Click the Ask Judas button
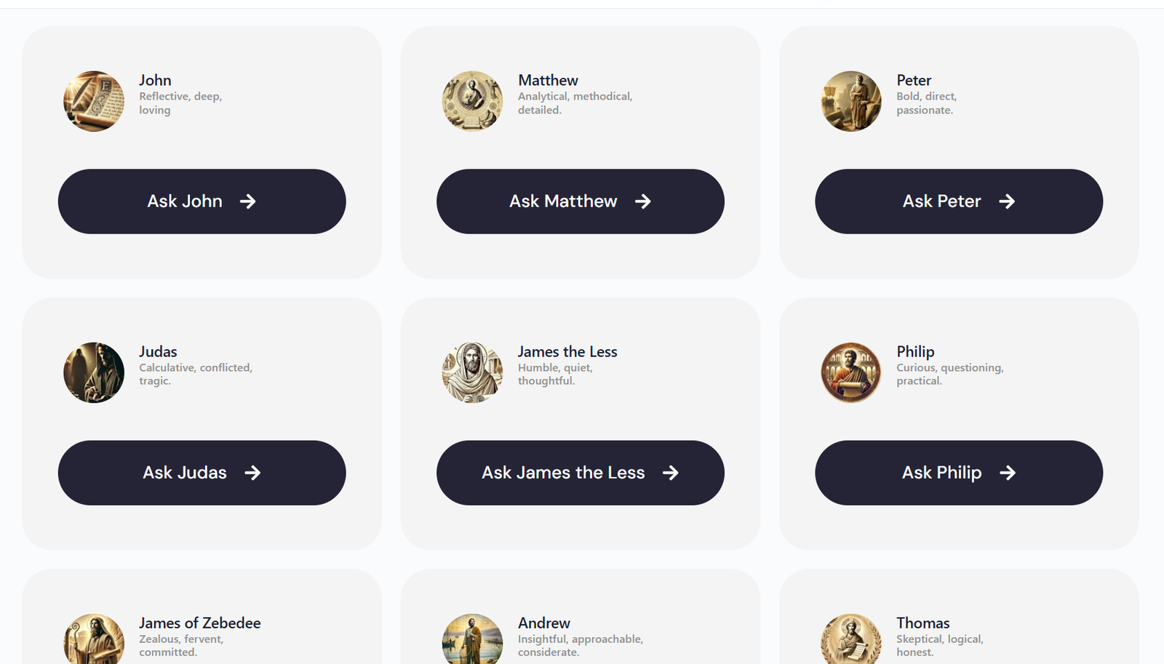Screen dimensions: 1164x664 (x=202, y=473)
